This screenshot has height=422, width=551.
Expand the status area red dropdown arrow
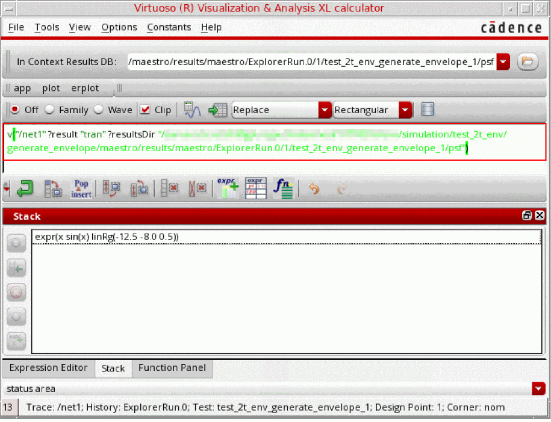pos(538,389)
